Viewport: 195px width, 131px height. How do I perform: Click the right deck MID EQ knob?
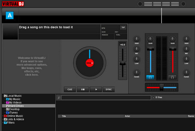coord(186,49)
